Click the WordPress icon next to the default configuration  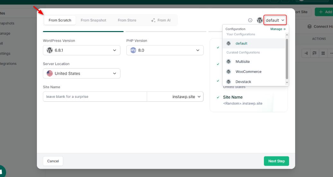point(229,44)
